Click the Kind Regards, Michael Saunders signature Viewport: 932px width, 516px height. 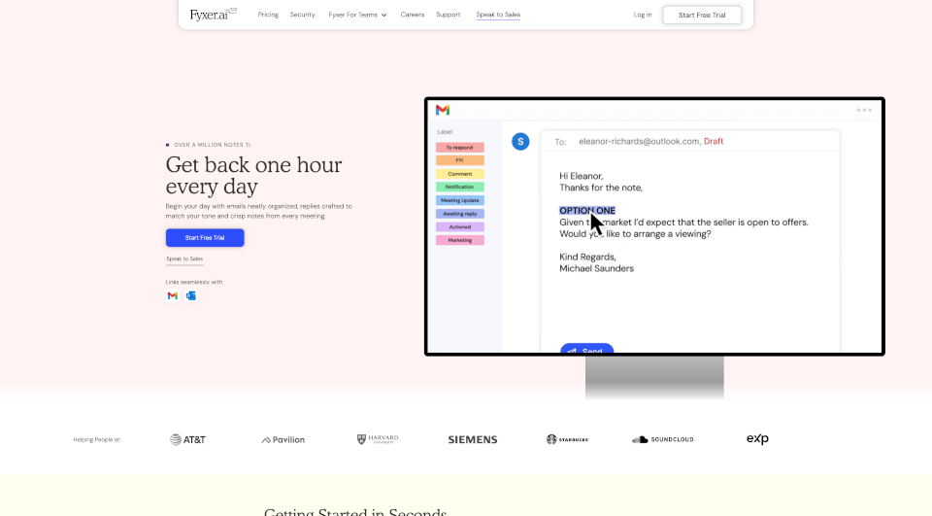[x=596, y=262]
